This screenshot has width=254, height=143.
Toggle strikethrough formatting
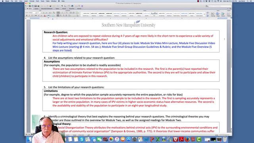pos(36,15)
